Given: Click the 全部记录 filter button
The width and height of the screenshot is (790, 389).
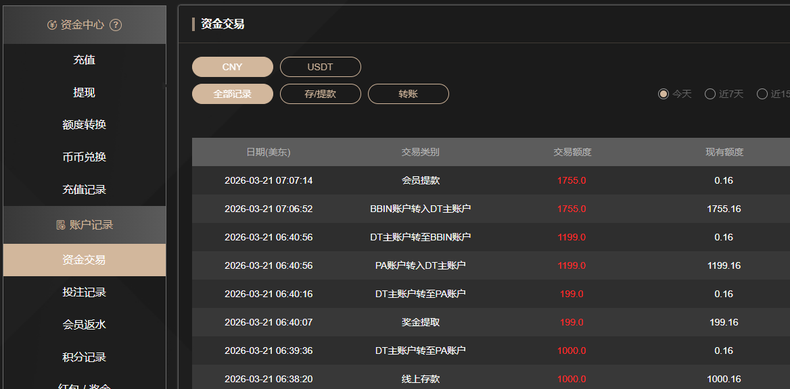Looking at the screenshot, I should pyautogui.click(x=232, y=94).
